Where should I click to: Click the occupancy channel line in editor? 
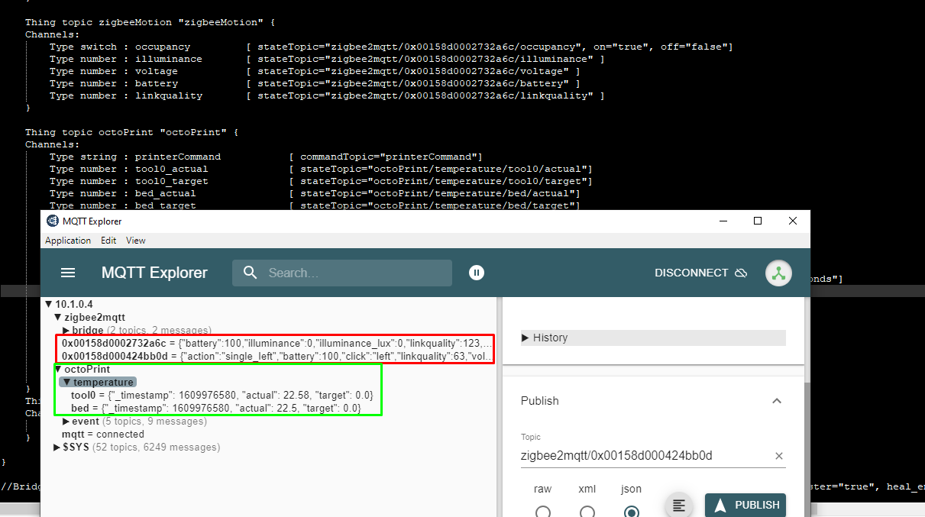coord(391,47)
